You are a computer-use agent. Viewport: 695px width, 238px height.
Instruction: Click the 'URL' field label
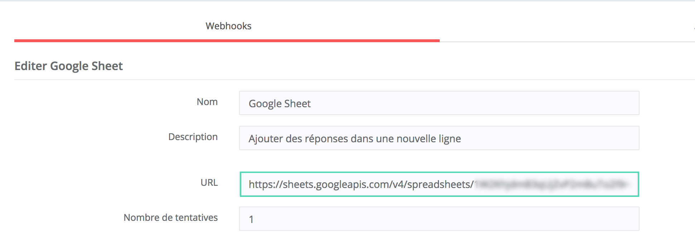point(209,183)
